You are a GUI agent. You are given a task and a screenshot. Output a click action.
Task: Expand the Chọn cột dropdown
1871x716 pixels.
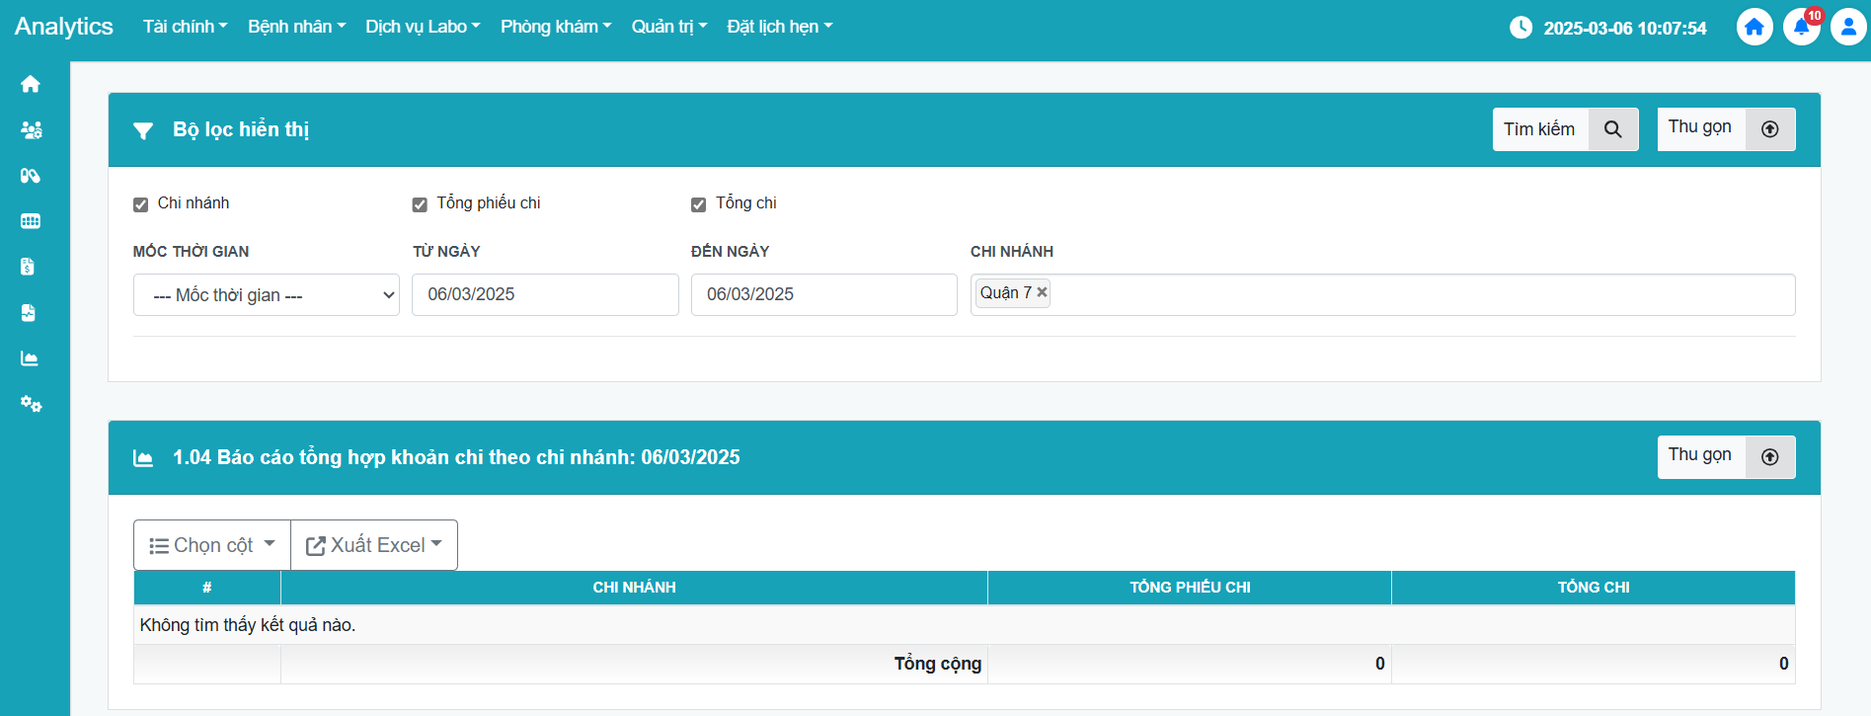click(x=212, y=545)
